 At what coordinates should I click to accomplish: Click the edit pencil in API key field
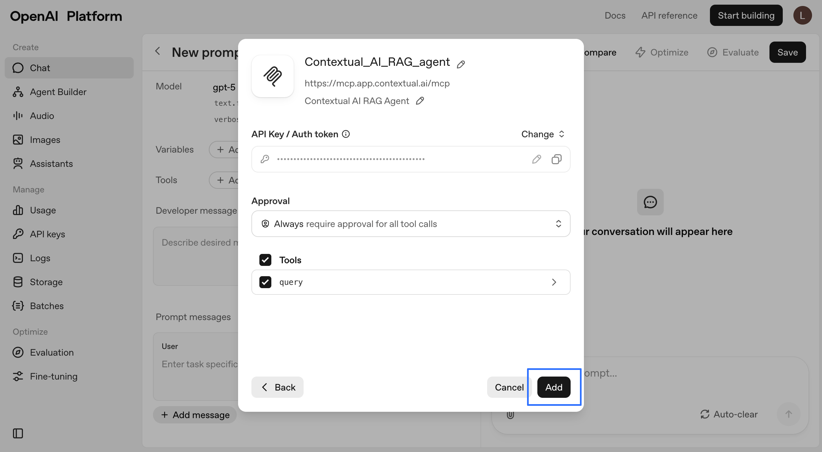[536, 159]
